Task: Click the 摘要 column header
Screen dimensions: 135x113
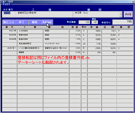Action: [125, 27]
